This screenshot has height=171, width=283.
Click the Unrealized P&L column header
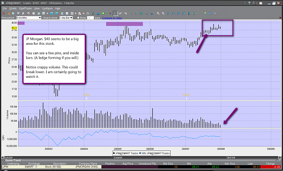[148, 164]
